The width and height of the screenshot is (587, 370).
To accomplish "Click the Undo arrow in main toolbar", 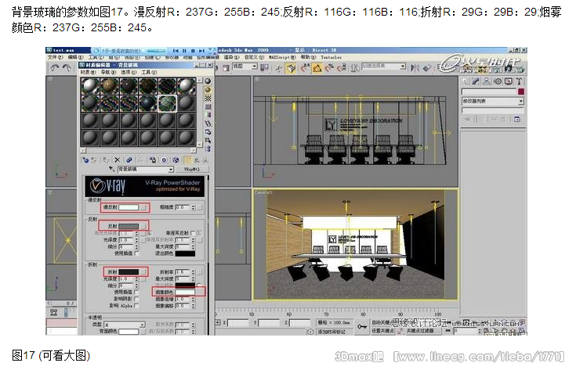I will coord(55,68).
